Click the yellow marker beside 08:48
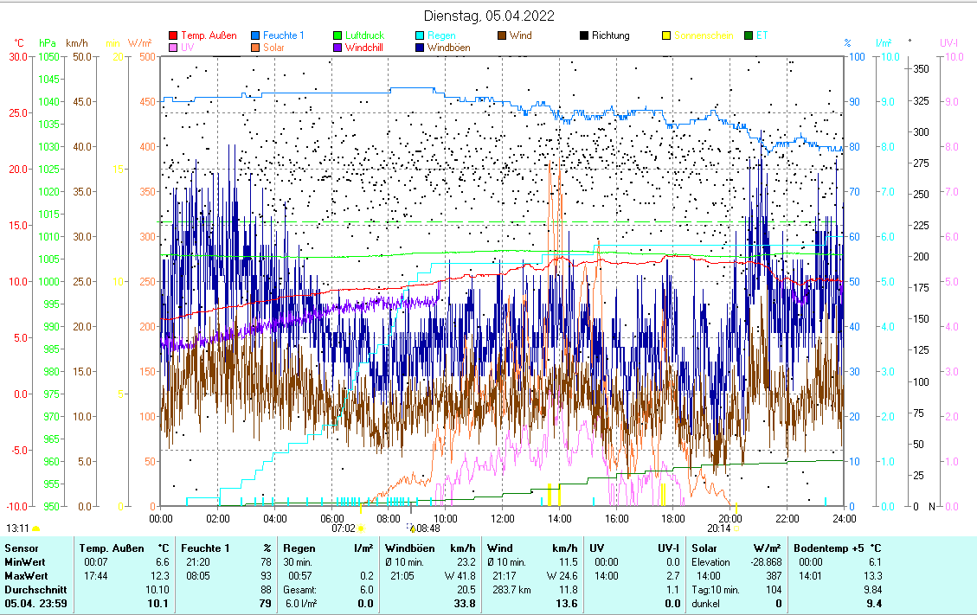This screenshot has width=977, height=615. 413,528
